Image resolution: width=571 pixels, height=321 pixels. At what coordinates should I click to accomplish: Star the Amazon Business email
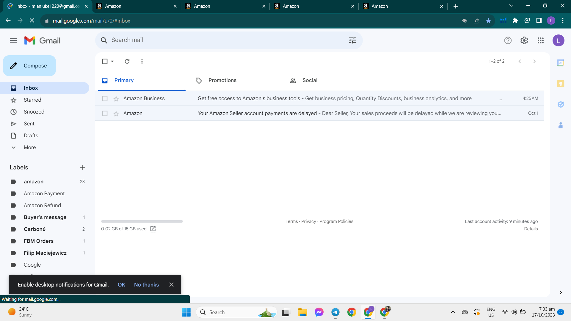tap(116, 99)
